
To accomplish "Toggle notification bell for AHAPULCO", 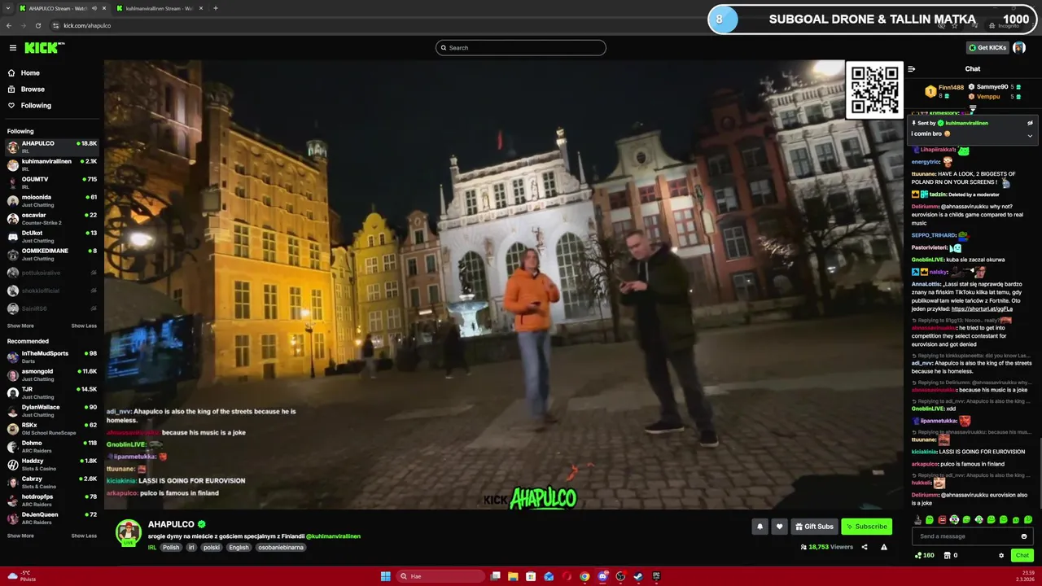I will coord(760,527).
